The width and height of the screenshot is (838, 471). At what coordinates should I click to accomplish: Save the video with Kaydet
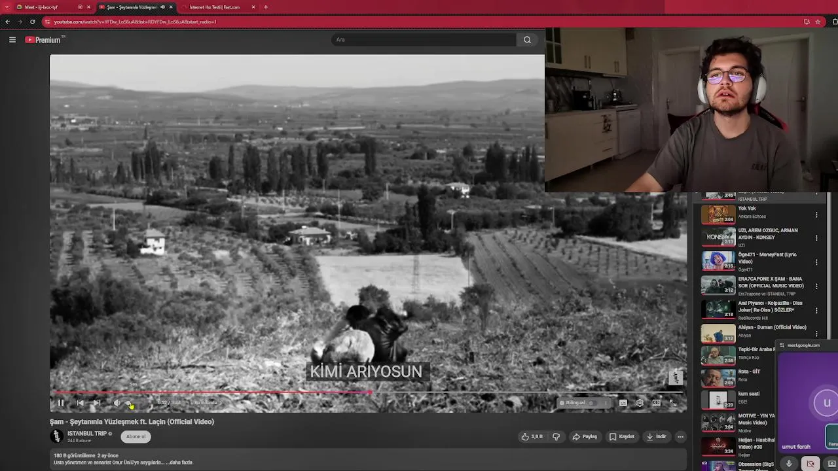pyautogui.click(x=622, y=436)
